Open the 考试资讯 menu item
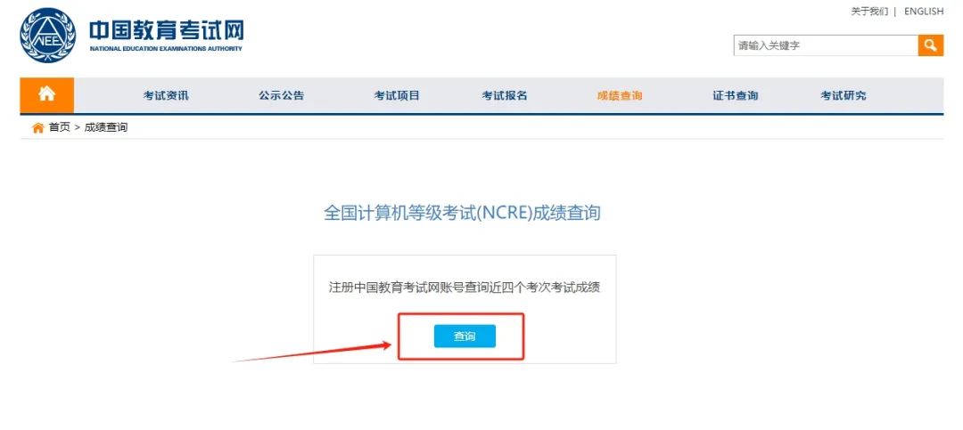Screen dimensions: 963x430 tap(166, 95)
